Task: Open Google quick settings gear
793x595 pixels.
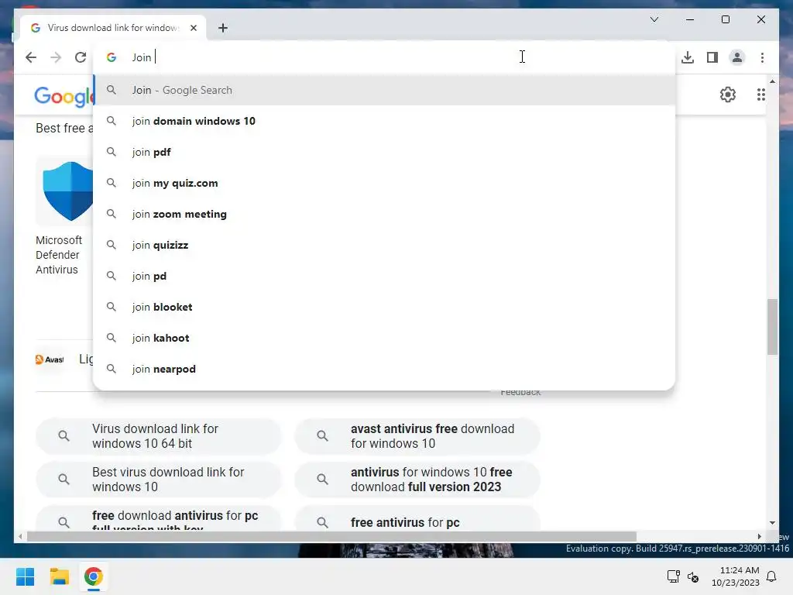Action: coord(728,94)
